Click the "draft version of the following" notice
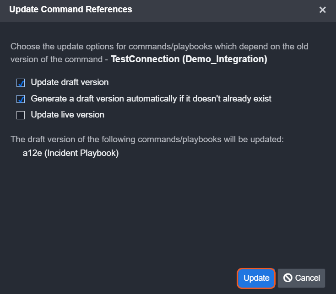Screen dimensions: 336x294 tap(147, 139)
